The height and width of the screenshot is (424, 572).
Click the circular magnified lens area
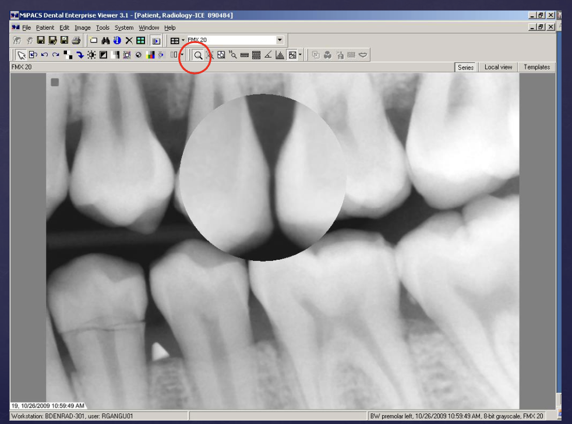pos(263,178)
